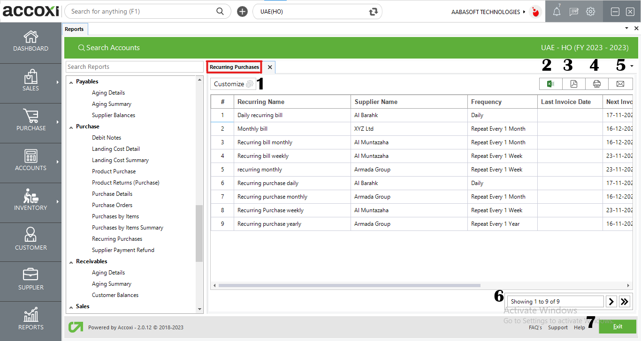This screenshot has width=641, height=341.
Task: Go to the Dashboard from sidebar
Action: click(x=31, y=42)
